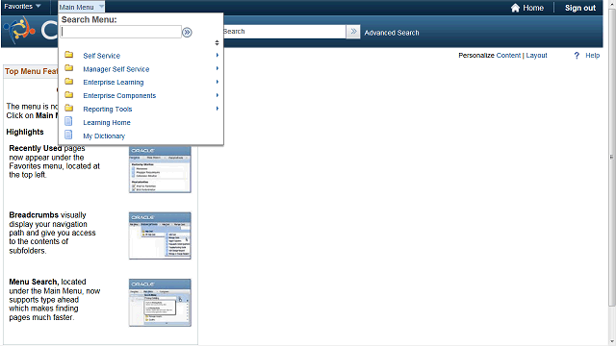This screenshot has width=616, height=346.
Task: Expand the Enterprise Learning submenu arrow
Action: pos(217,82)
